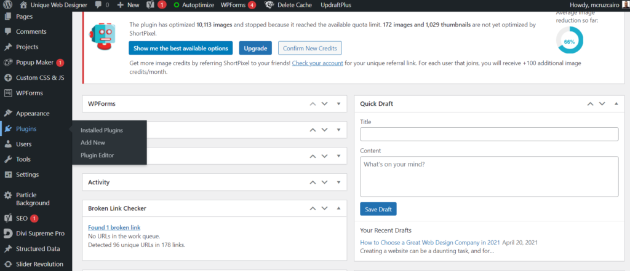
Task: Open the Check your account link
Action: pos(317,63)
